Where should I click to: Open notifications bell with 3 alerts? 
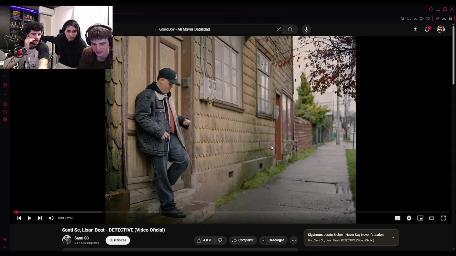(x=427, y=29)
